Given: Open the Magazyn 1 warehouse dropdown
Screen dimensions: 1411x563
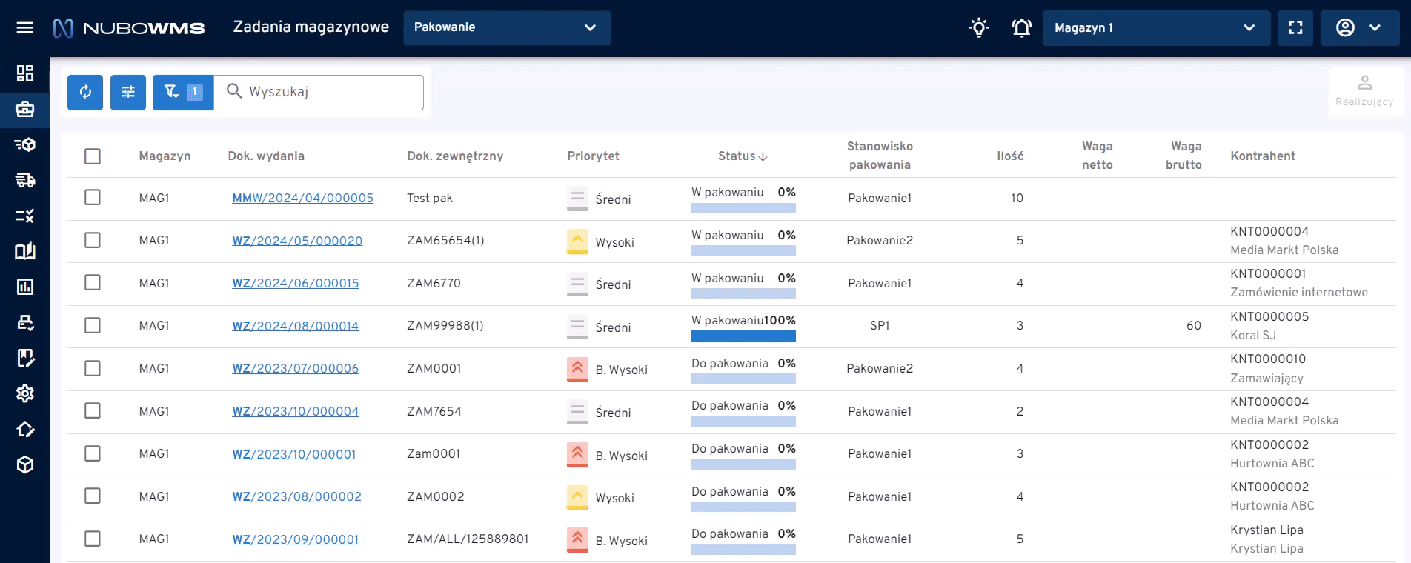Looking at the screenshot, I should [x=1155, y=28].
